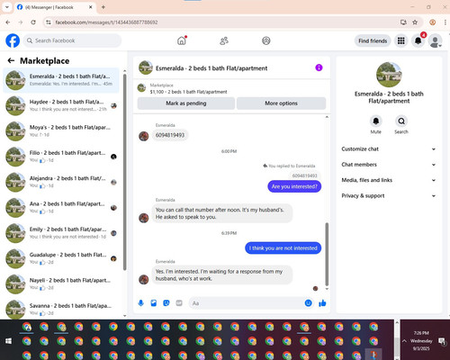Click the 6:39 PM timestamp label
The height and width of the screenshot is (360, 450).
point(229,233)
